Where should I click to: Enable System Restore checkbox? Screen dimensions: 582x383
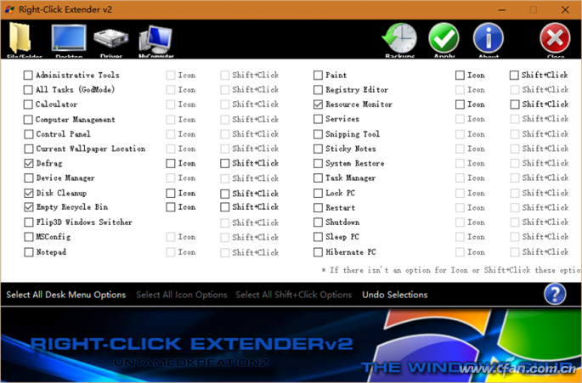point(318,163)
